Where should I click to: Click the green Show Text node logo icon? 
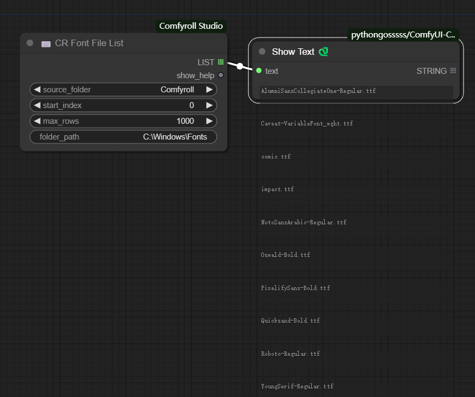324,52
